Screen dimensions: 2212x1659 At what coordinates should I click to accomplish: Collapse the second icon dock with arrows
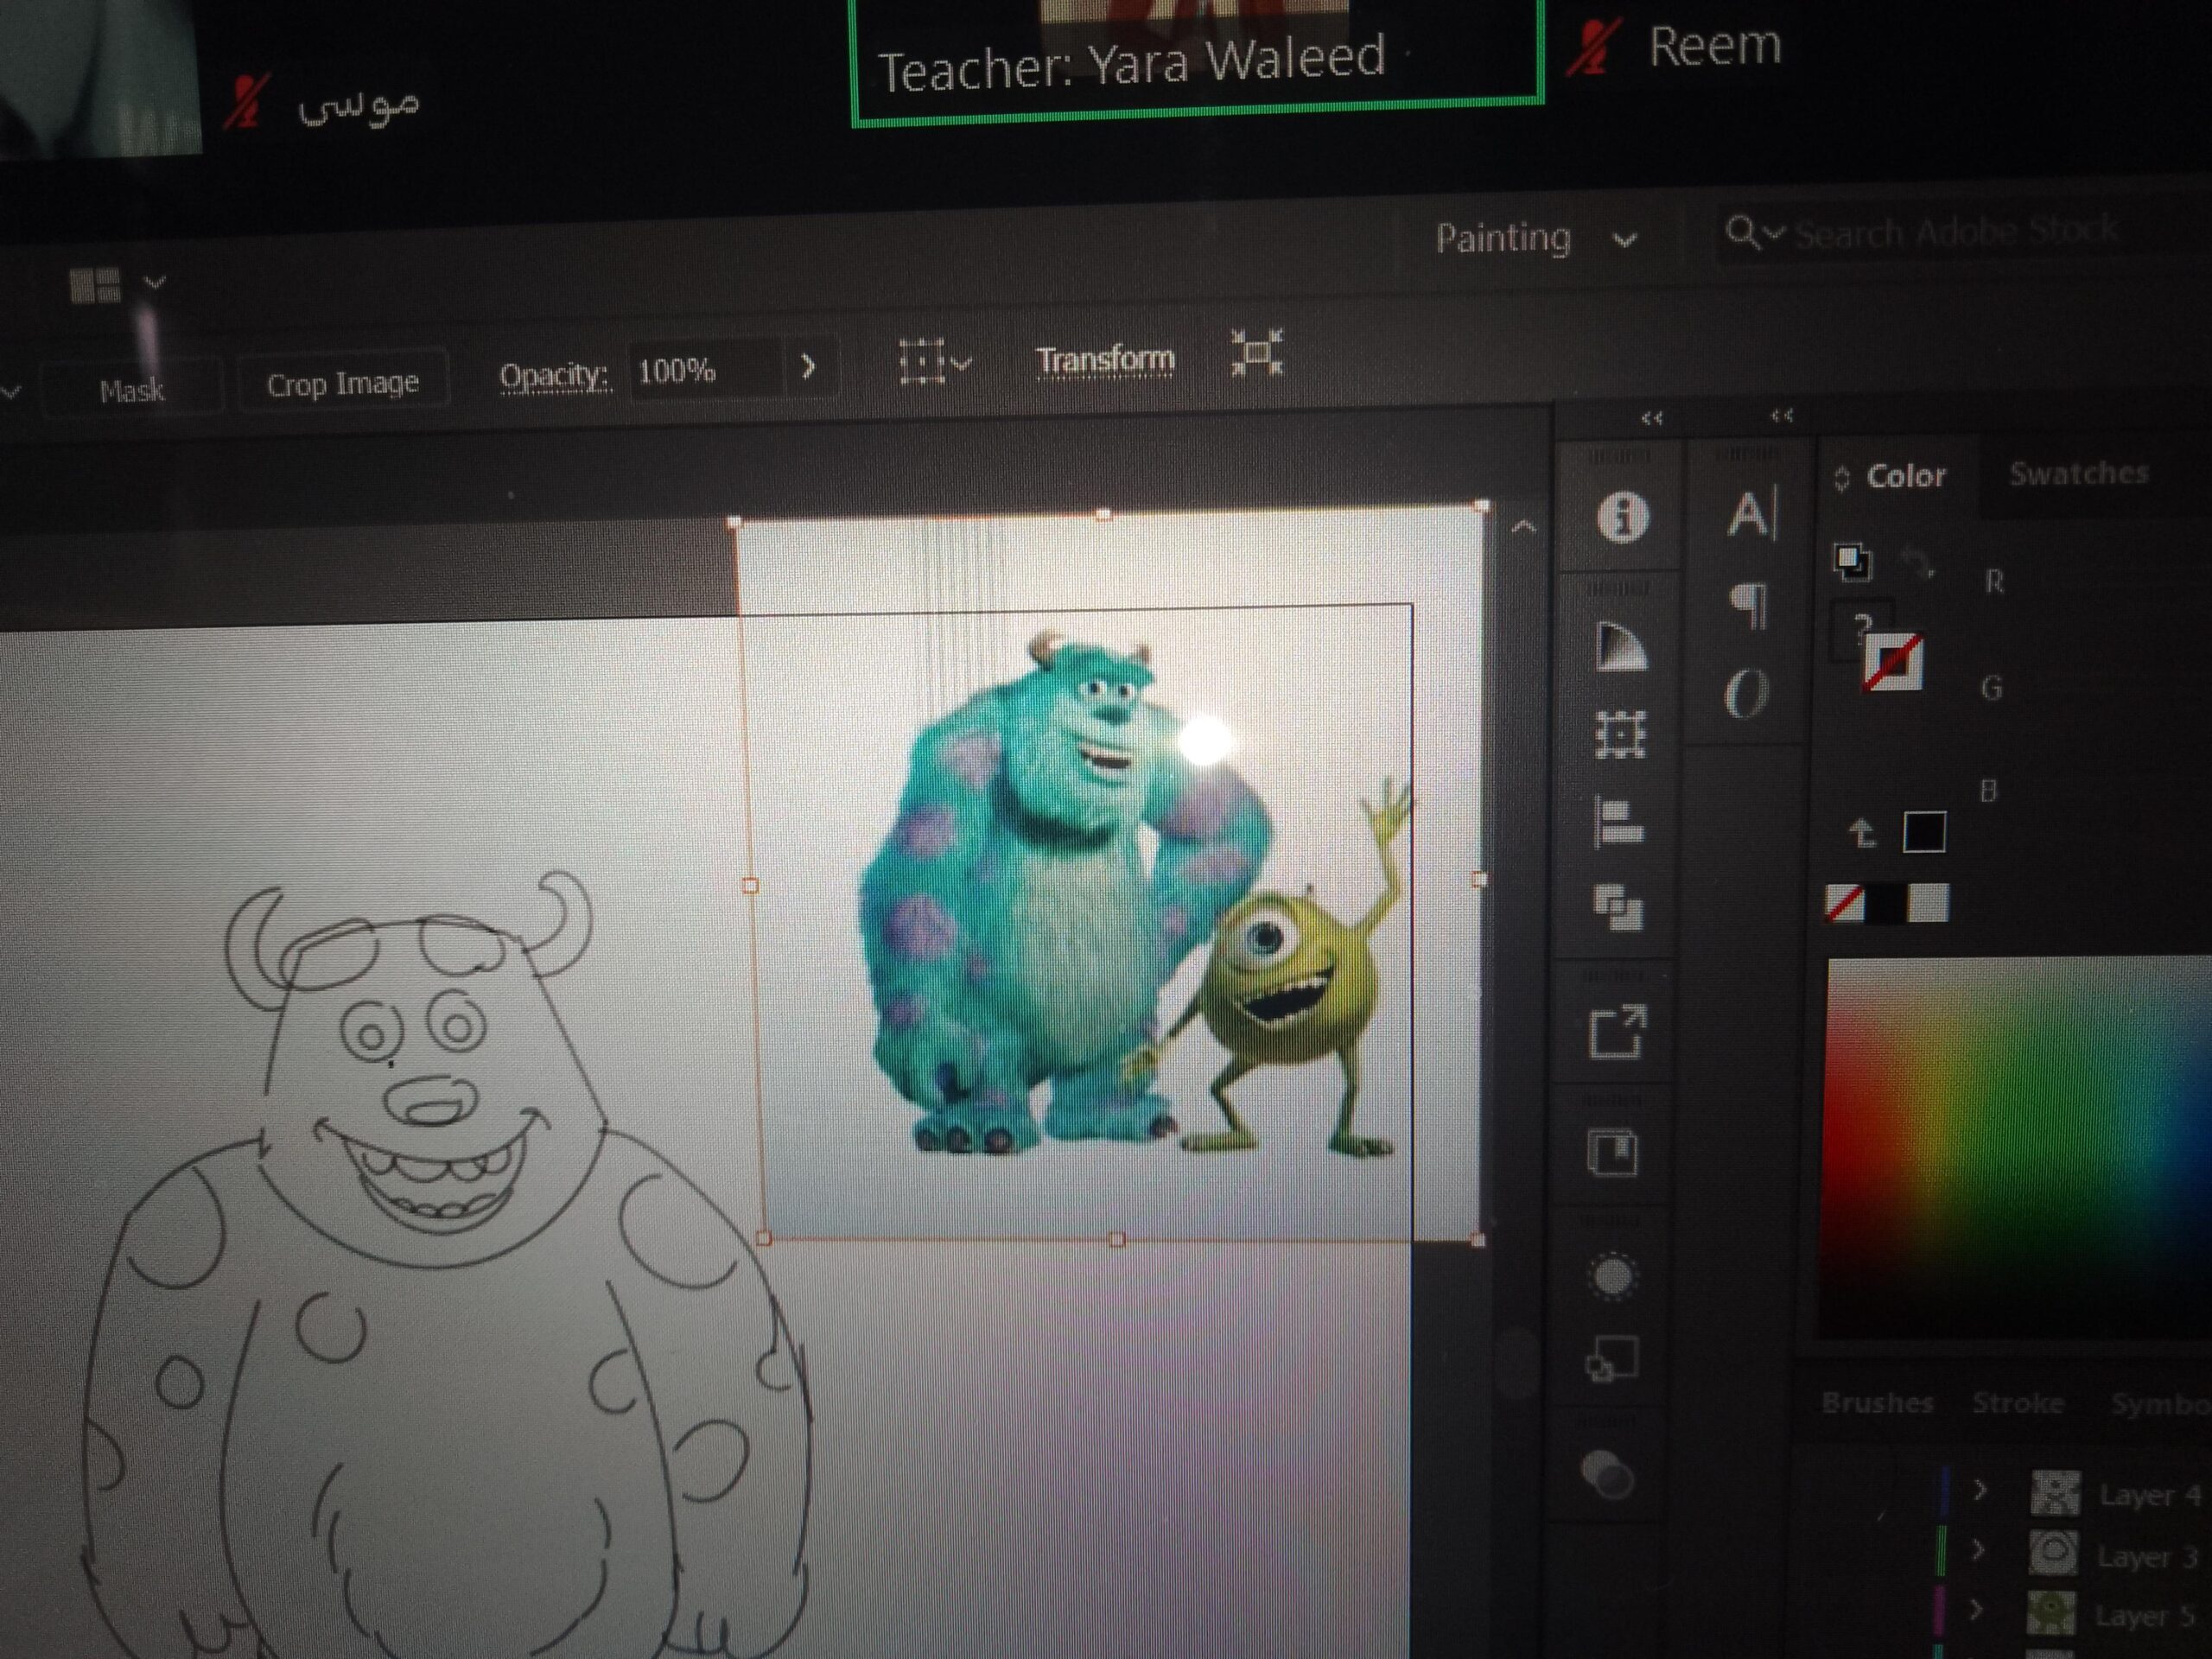[x=1782, y=415]
